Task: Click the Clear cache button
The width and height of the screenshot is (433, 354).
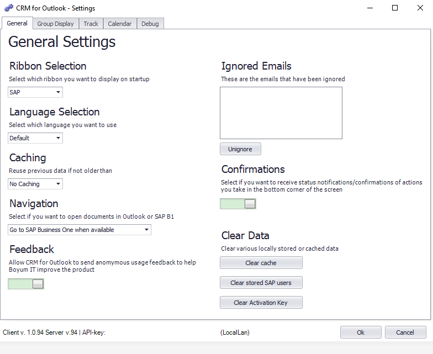Action: (261, 263)
